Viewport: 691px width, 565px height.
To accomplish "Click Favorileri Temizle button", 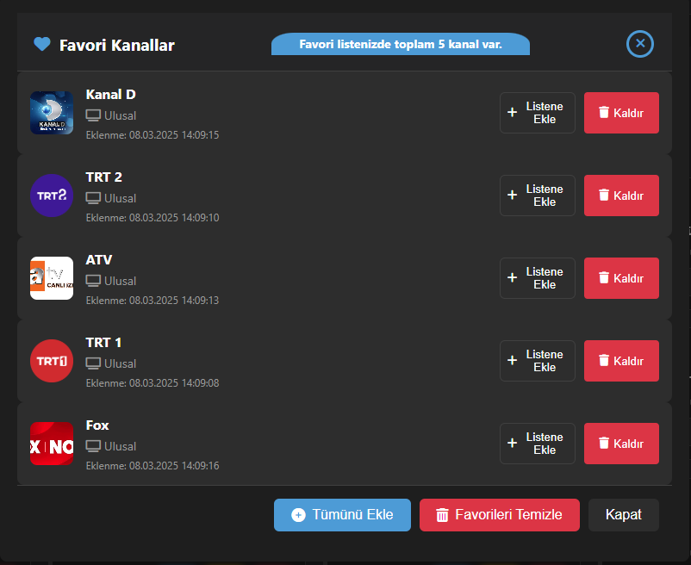I will pos(500,515).
